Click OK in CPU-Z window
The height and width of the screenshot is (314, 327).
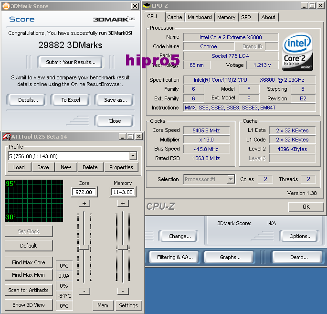click(x=306, y=207)
